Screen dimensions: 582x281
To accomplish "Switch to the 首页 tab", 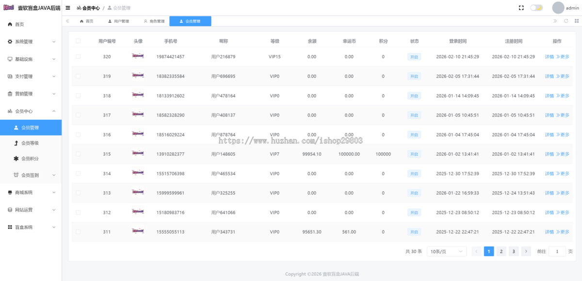I will click(x=86, y=21).
